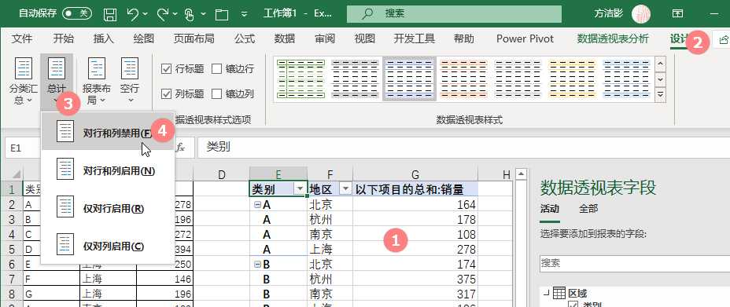The height and width of the screenshot is (307, 730).
Task: Open the 报表布局 report layout button
Action: click(x=97, y=80)
